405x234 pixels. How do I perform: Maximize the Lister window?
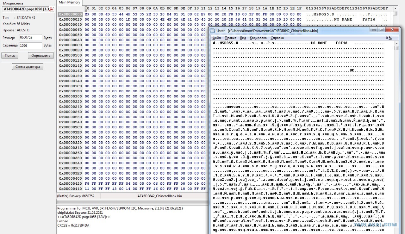click(382, 30)
